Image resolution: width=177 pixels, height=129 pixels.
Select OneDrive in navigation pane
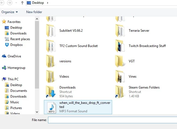coord(14,56)
